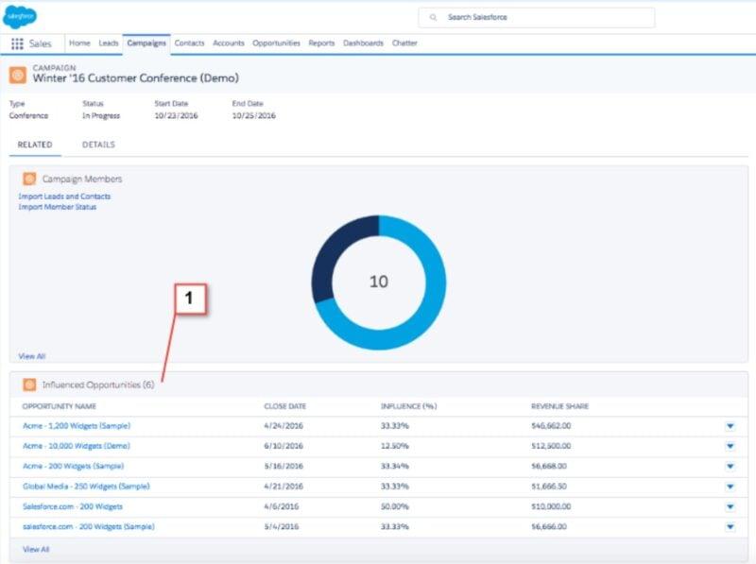Click the REVENUE SHARE column header
This screenshot has width=756, height=564.
pos(559,406)
